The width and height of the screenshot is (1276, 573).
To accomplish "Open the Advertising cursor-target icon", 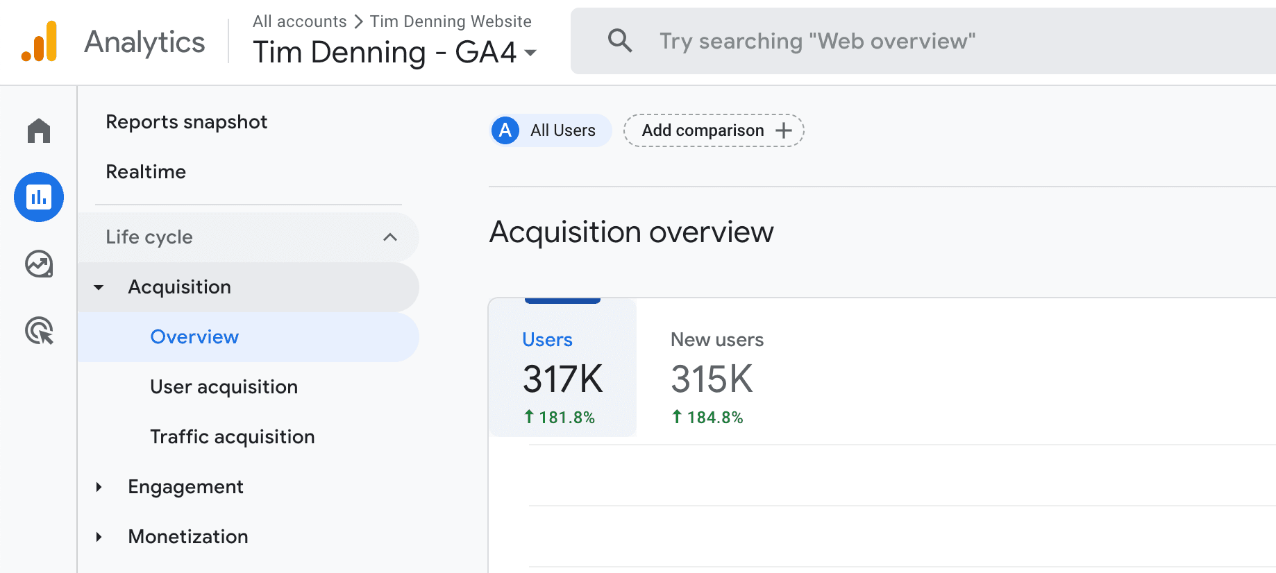I will (x=39, y=331).
